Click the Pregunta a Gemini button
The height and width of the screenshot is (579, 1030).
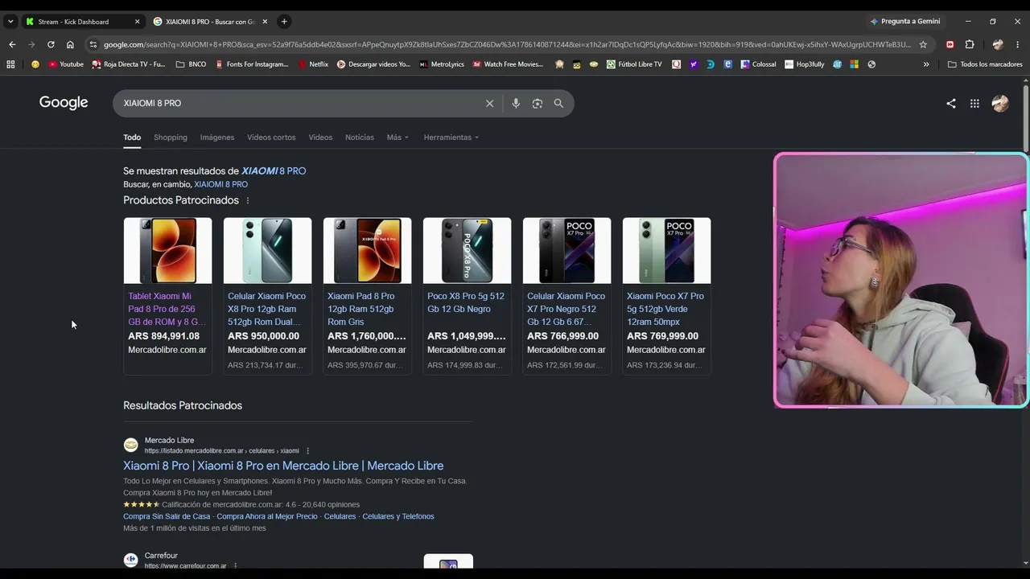(904, 22)
